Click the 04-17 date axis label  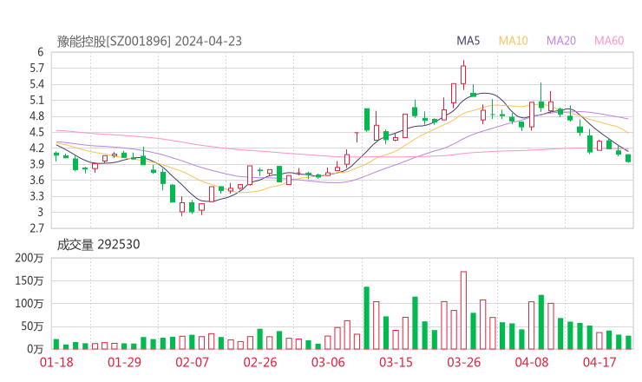tap(599, 362)
